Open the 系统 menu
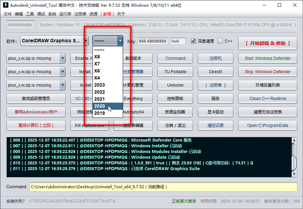The width and height of the screenshot is (303, 209). [52, 14]
